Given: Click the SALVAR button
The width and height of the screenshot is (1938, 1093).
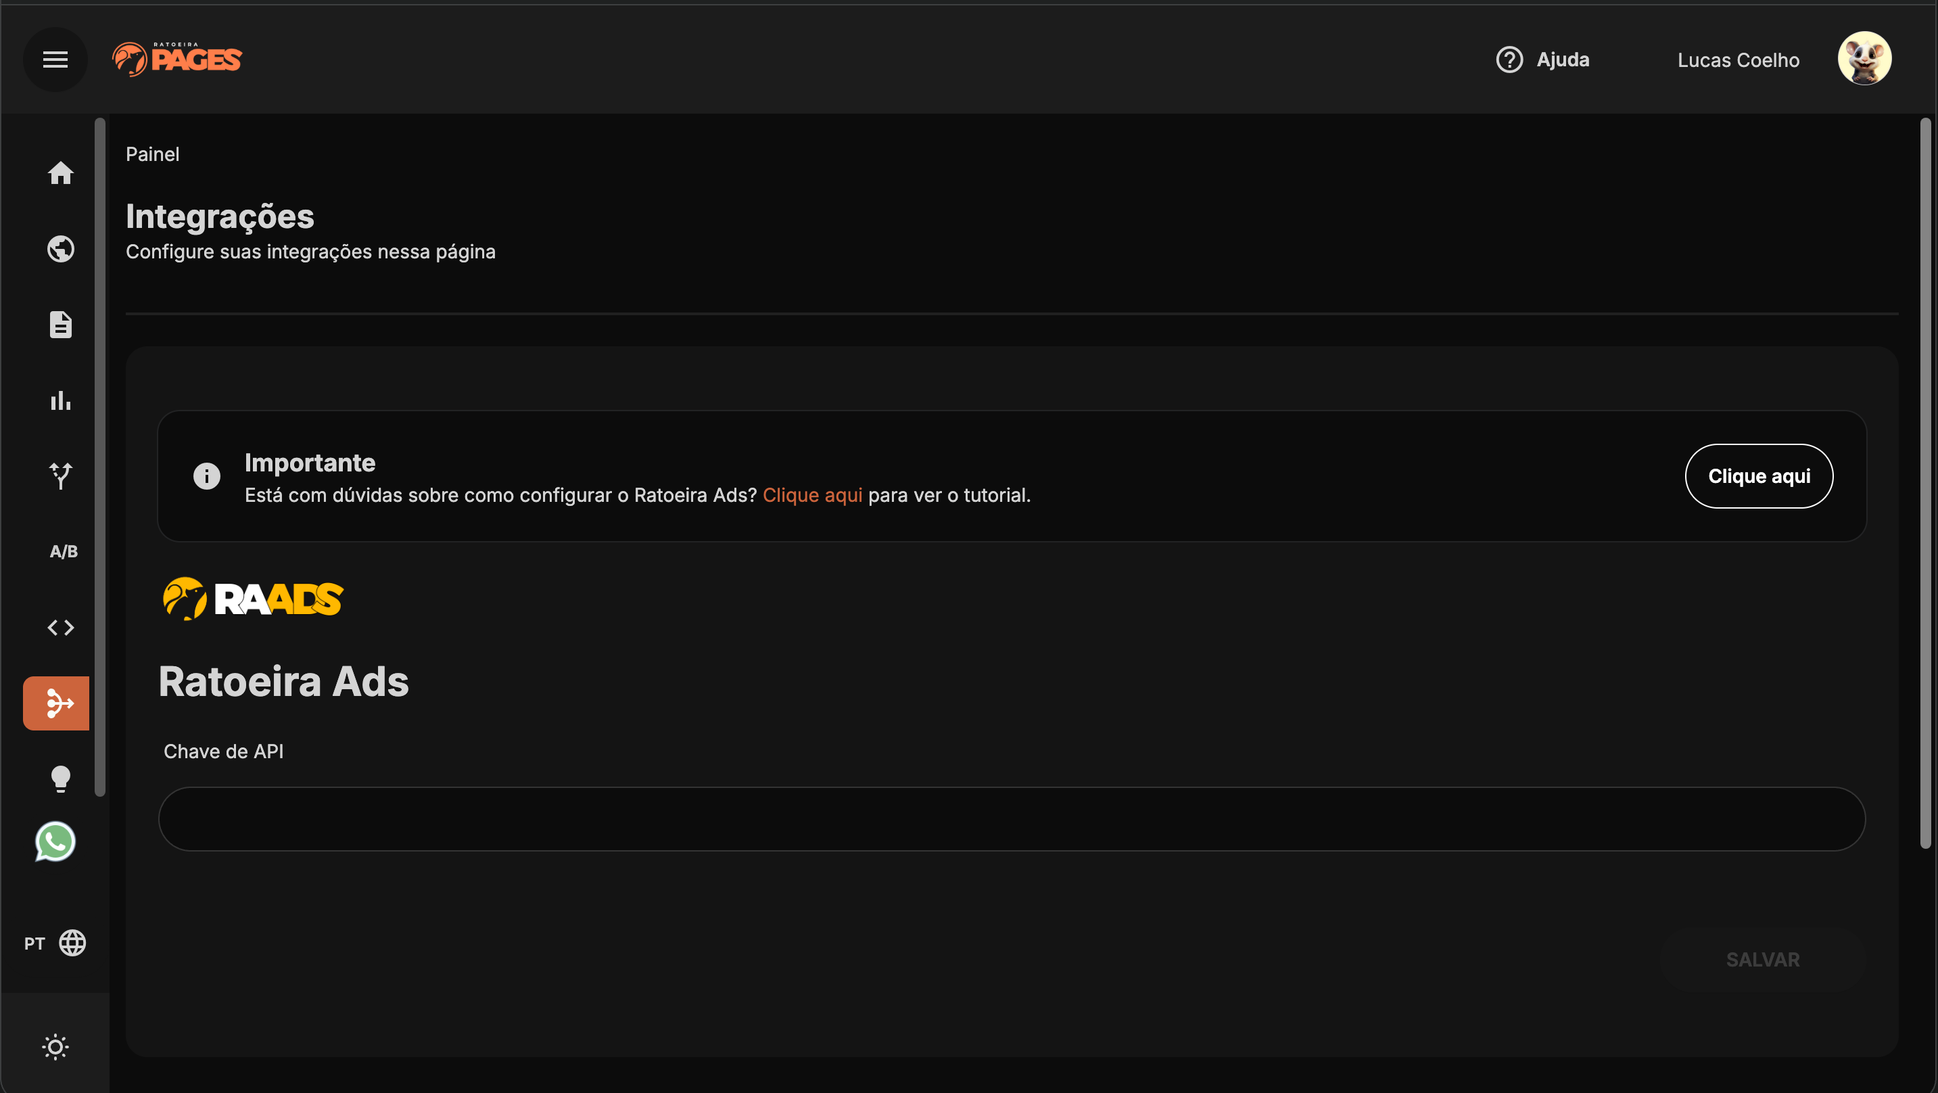Looking at the screenshot, I should pos(1763,960).
